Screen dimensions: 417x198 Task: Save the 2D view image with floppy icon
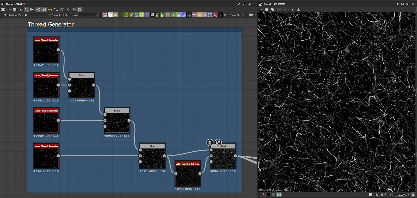(266, 9)
